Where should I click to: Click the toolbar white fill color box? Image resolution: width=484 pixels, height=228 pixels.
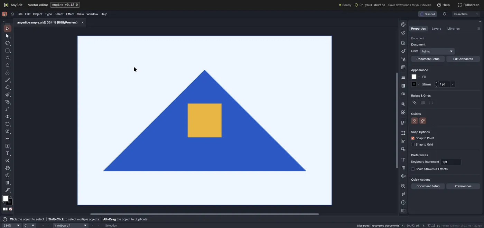[x=6, y=198]
